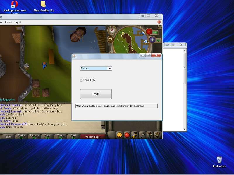Open the Clan chat tab icon
Screen dimensions: 234x175
pyautogui.click(x=135, y=135)
